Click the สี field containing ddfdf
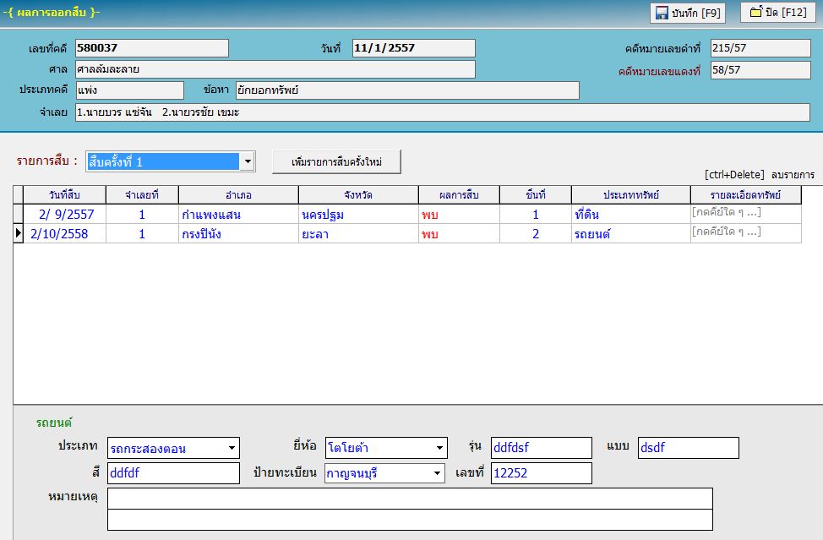 (173, 473)
